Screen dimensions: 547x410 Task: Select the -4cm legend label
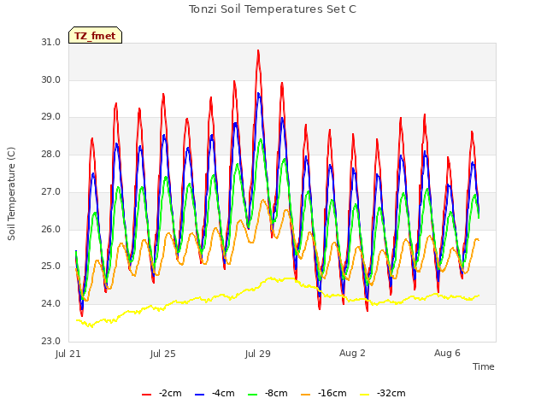point(223,393)
